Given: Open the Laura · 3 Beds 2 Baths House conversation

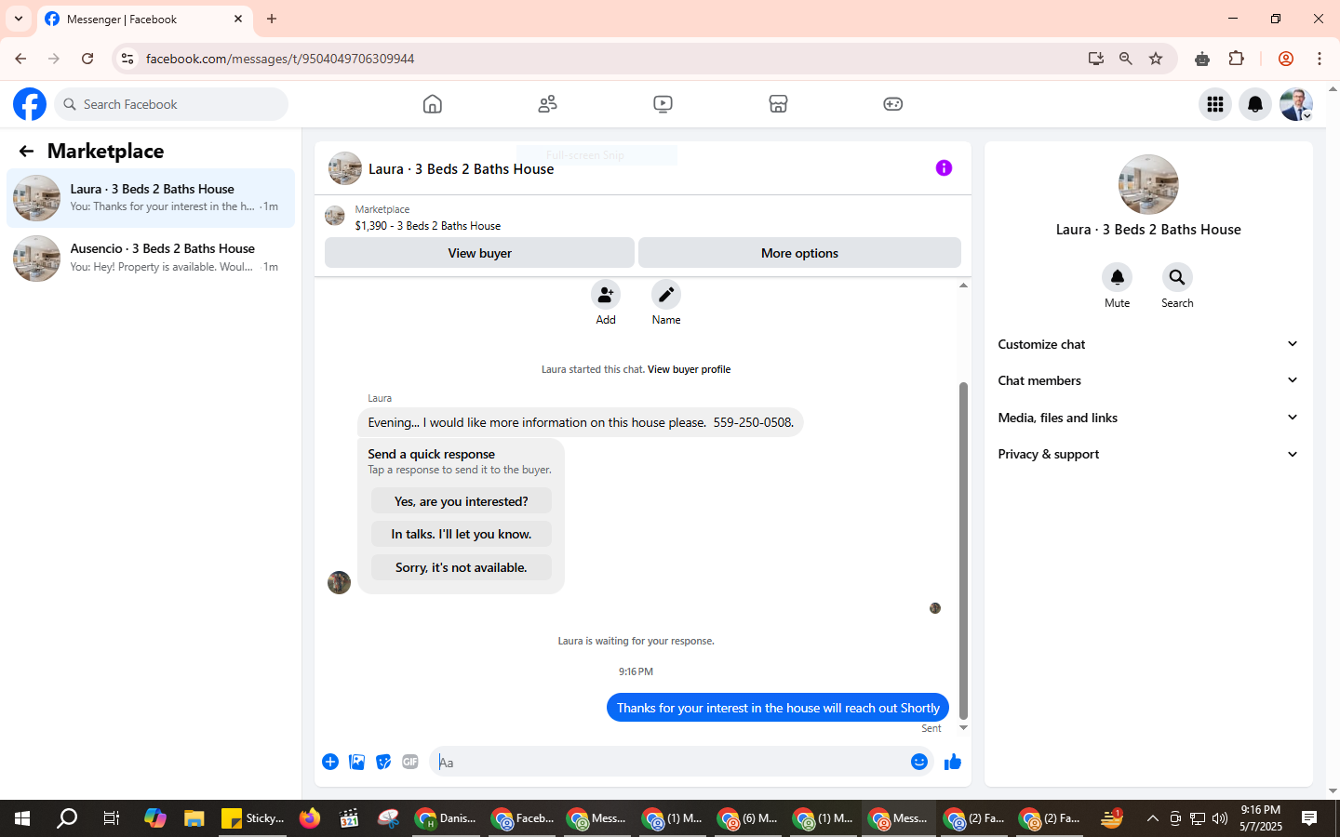Looking at the screenshot, I should (x=151, y=198).
